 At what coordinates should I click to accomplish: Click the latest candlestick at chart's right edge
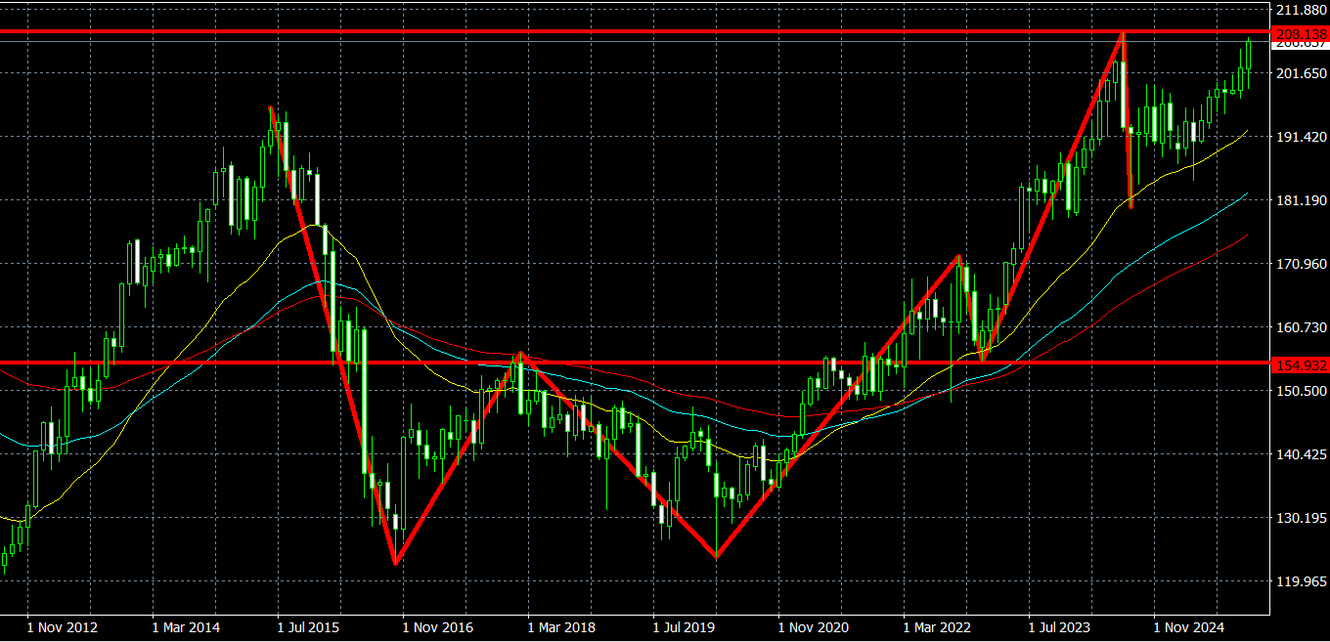(1249, 54)
